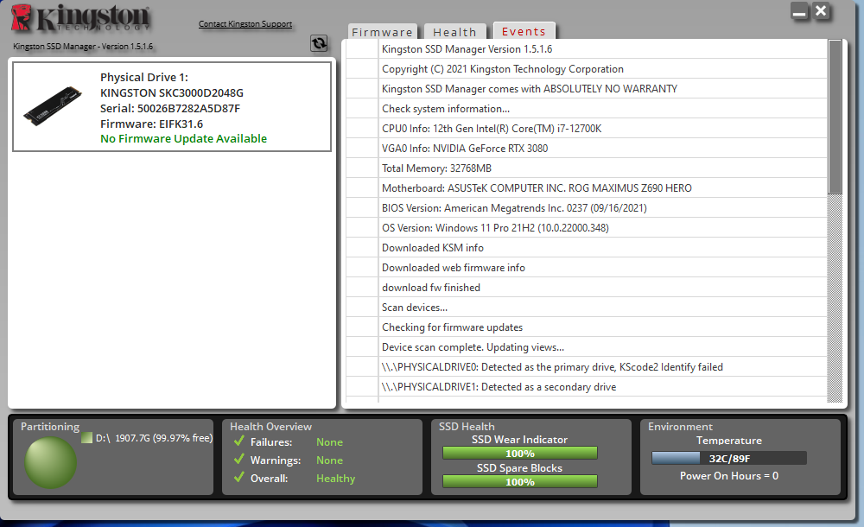Viewport: 864px width, 527px height.
Task: Click the version label 'Kingston SSD Manager - Version 1.5.1.6'
Action: (x=83, y=47)
